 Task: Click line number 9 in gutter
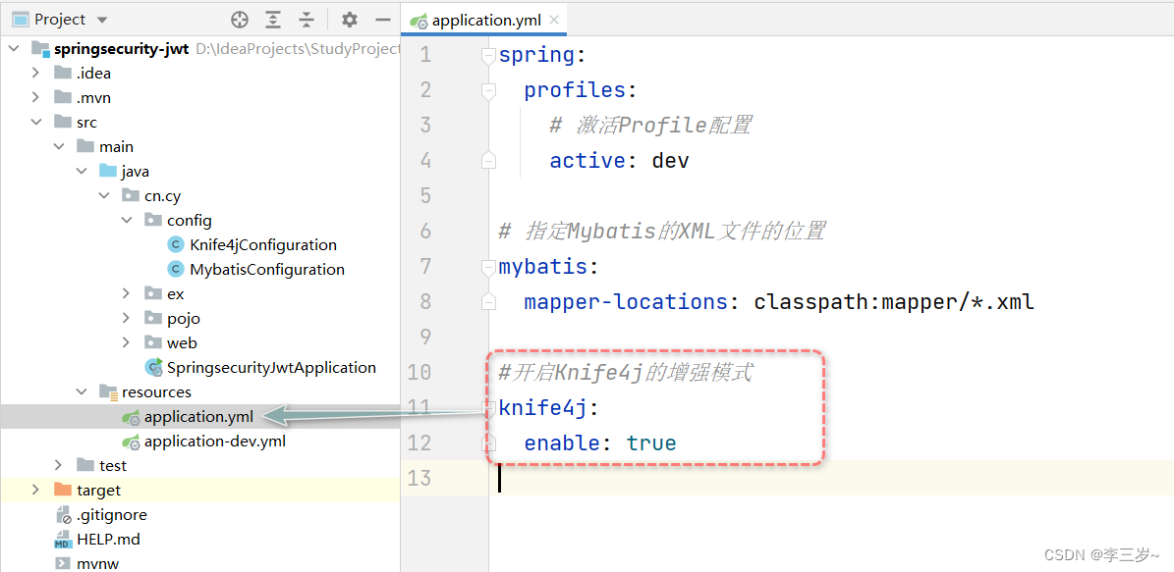tap(423, 337)
